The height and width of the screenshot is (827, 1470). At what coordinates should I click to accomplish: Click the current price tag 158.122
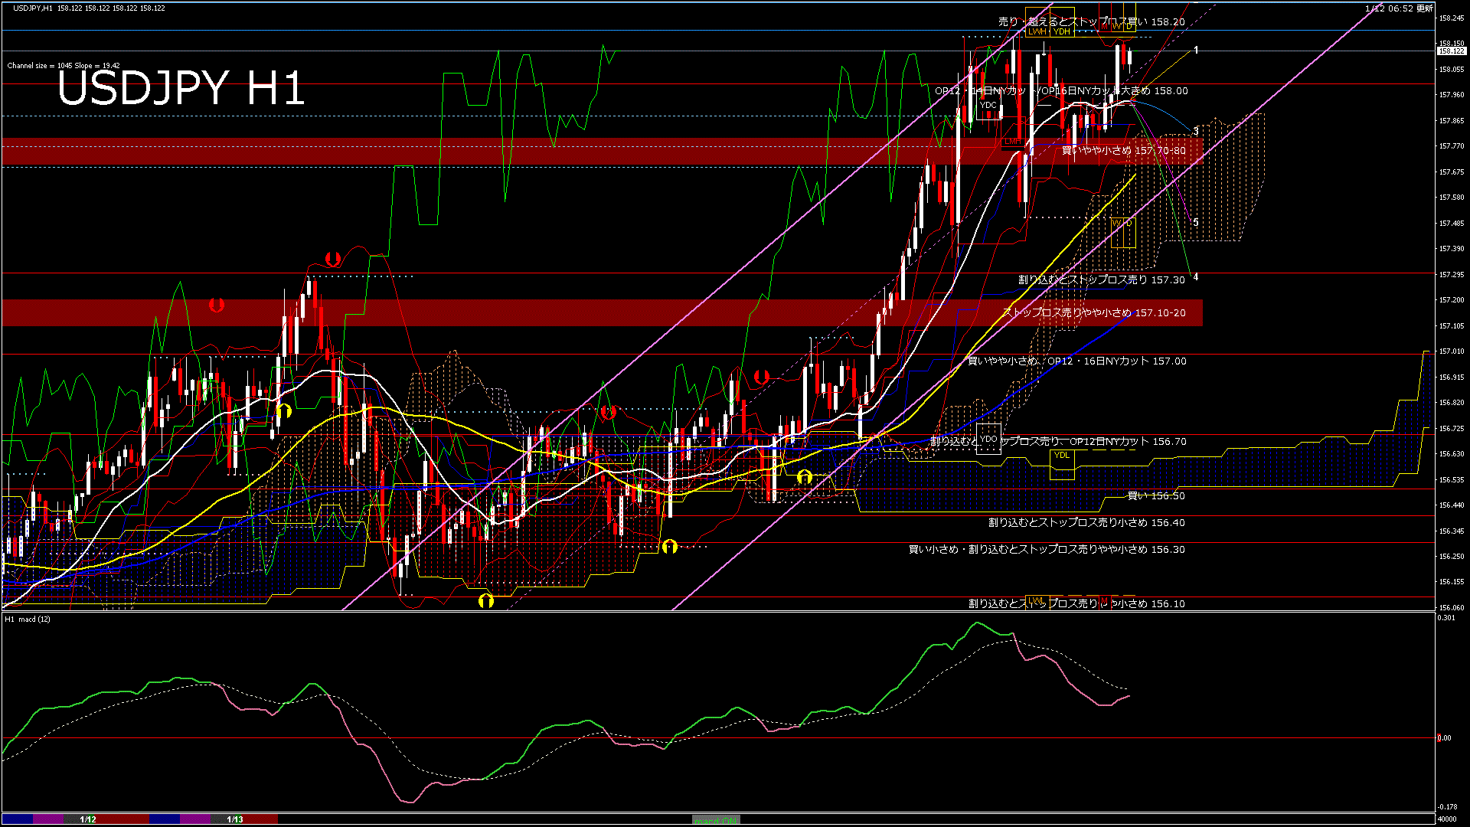pyautogui.click(x=1451, y=51)
